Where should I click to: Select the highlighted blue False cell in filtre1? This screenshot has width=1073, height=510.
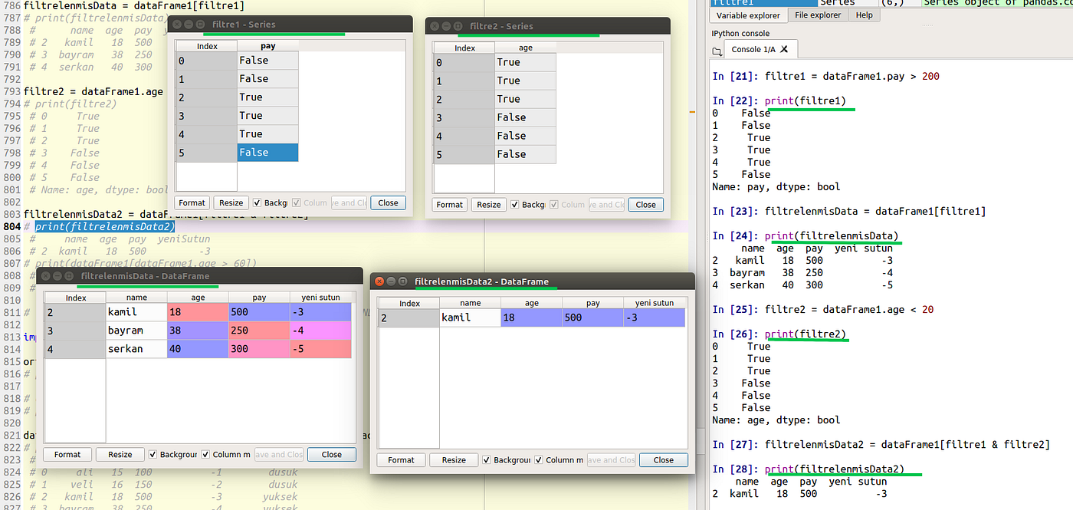267,152
